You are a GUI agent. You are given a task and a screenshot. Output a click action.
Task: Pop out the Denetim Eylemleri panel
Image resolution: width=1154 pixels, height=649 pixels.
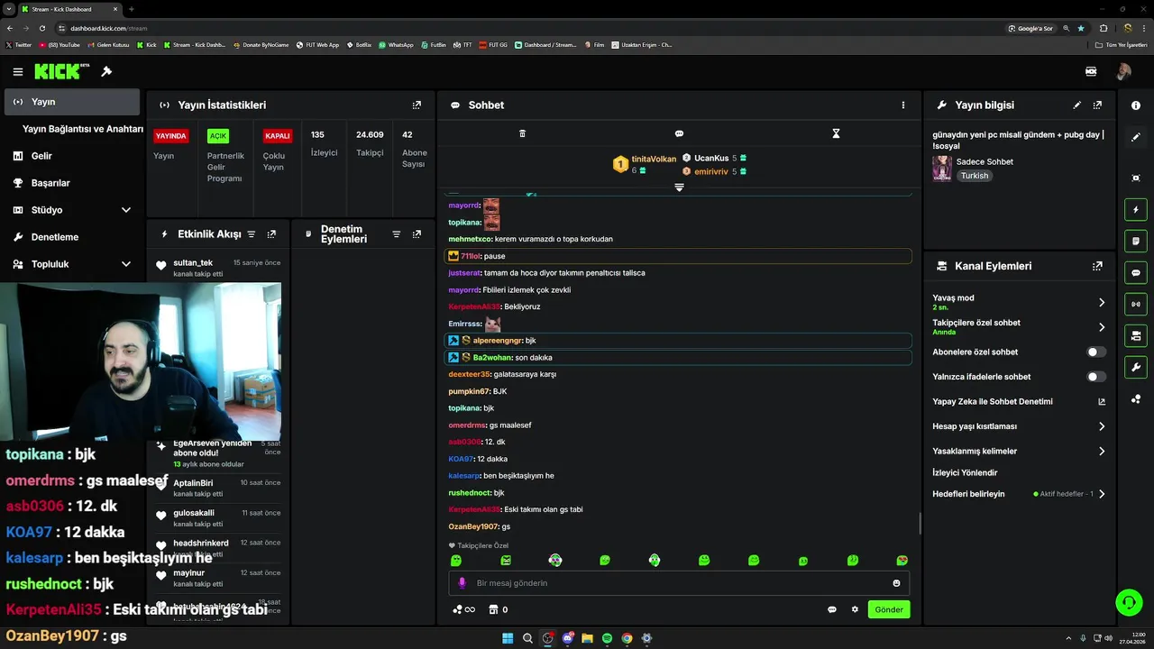click(x=417, y=234)
